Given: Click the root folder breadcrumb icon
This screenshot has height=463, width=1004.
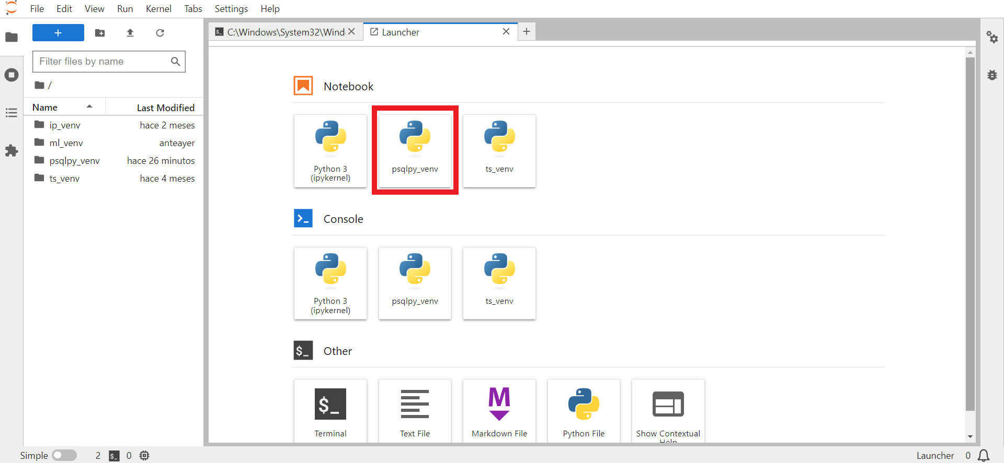Looking at the screenshot, I should [39, 85].
